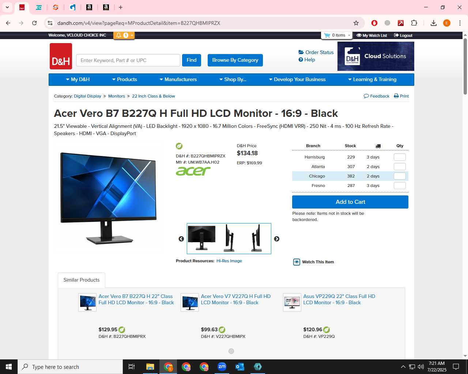Bookmark this page with star icon
The image size is (468, 374).
point(356,23)
